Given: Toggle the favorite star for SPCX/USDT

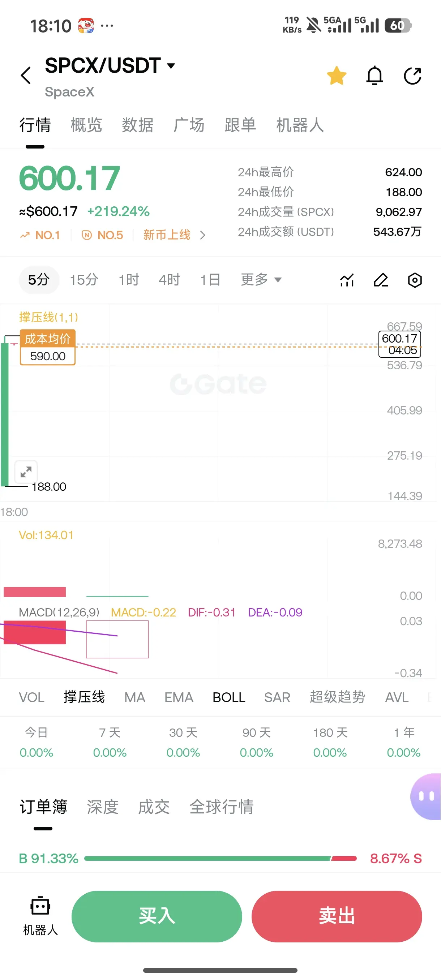Looking at the screenshot, I should point(337,75).
